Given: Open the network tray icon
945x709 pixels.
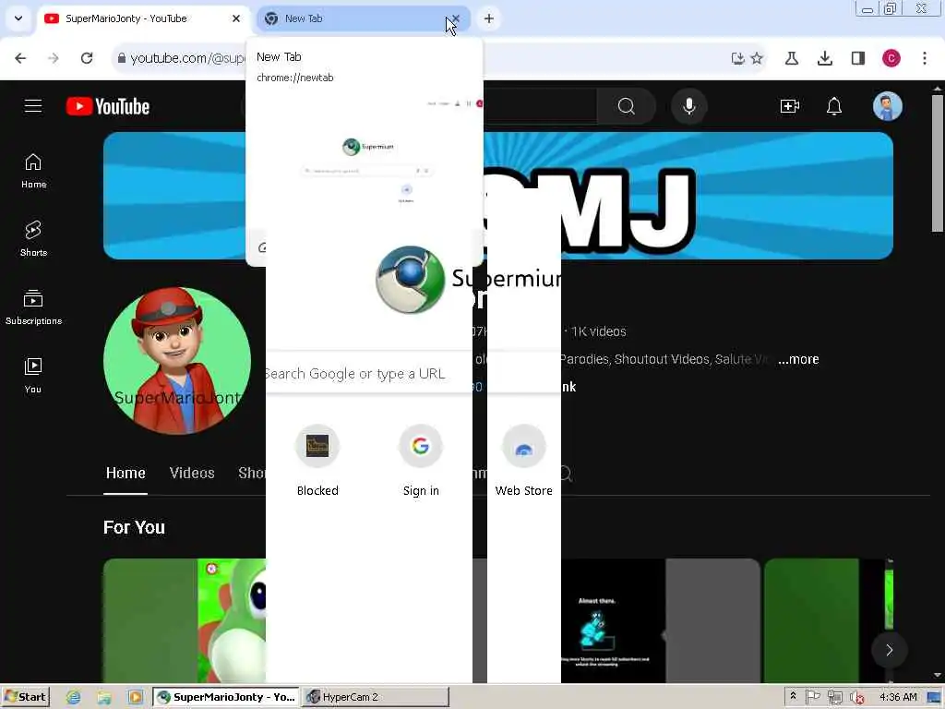Looking at the screenshot, I should click(x=834, y=698).
